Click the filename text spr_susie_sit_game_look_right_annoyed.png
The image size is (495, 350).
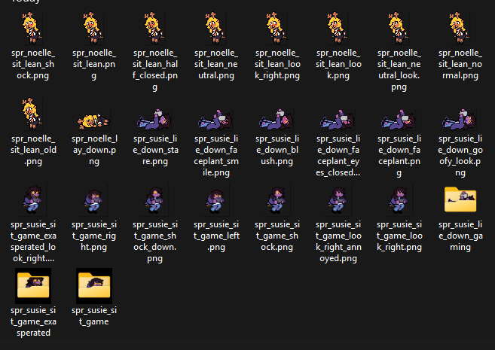(x=338, y=241)
